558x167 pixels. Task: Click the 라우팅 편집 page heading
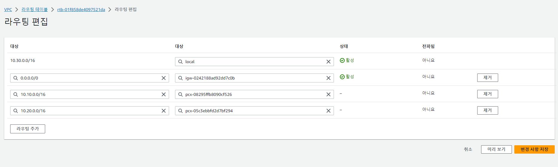[26, 22]
